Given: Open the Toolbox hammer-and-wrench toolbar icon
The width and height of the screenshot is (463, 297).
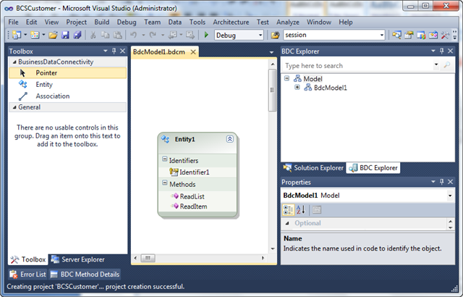Looking at the screenshot, I should 445,35.
